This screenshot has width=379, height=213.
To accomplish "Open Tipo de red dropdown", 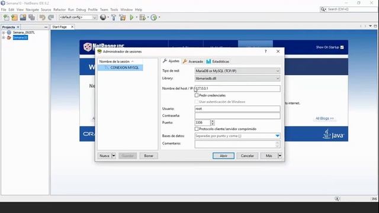I will tap(237, 71).
